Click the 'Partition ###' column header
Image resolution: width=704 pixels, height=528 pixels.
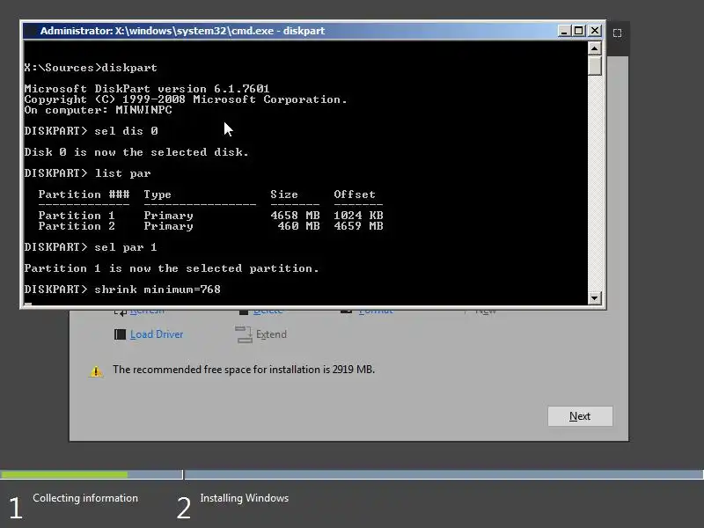coord(84,194)
